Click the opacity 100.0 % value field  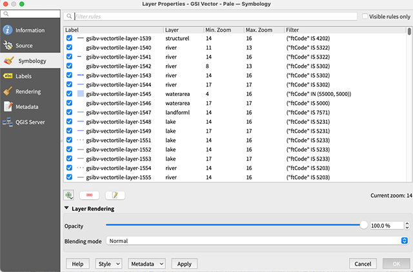387,226
